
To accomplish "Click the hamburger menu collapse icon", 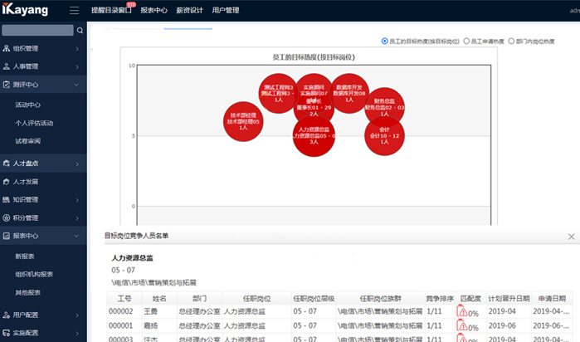I will click(75, 11).
